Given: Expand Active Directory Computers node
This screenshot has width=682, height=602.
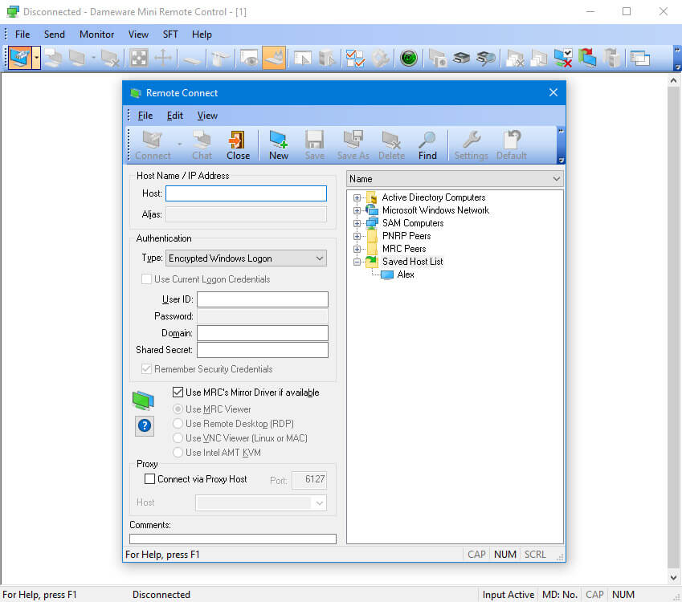Looking at the screenshot, I should coord(357,197).
